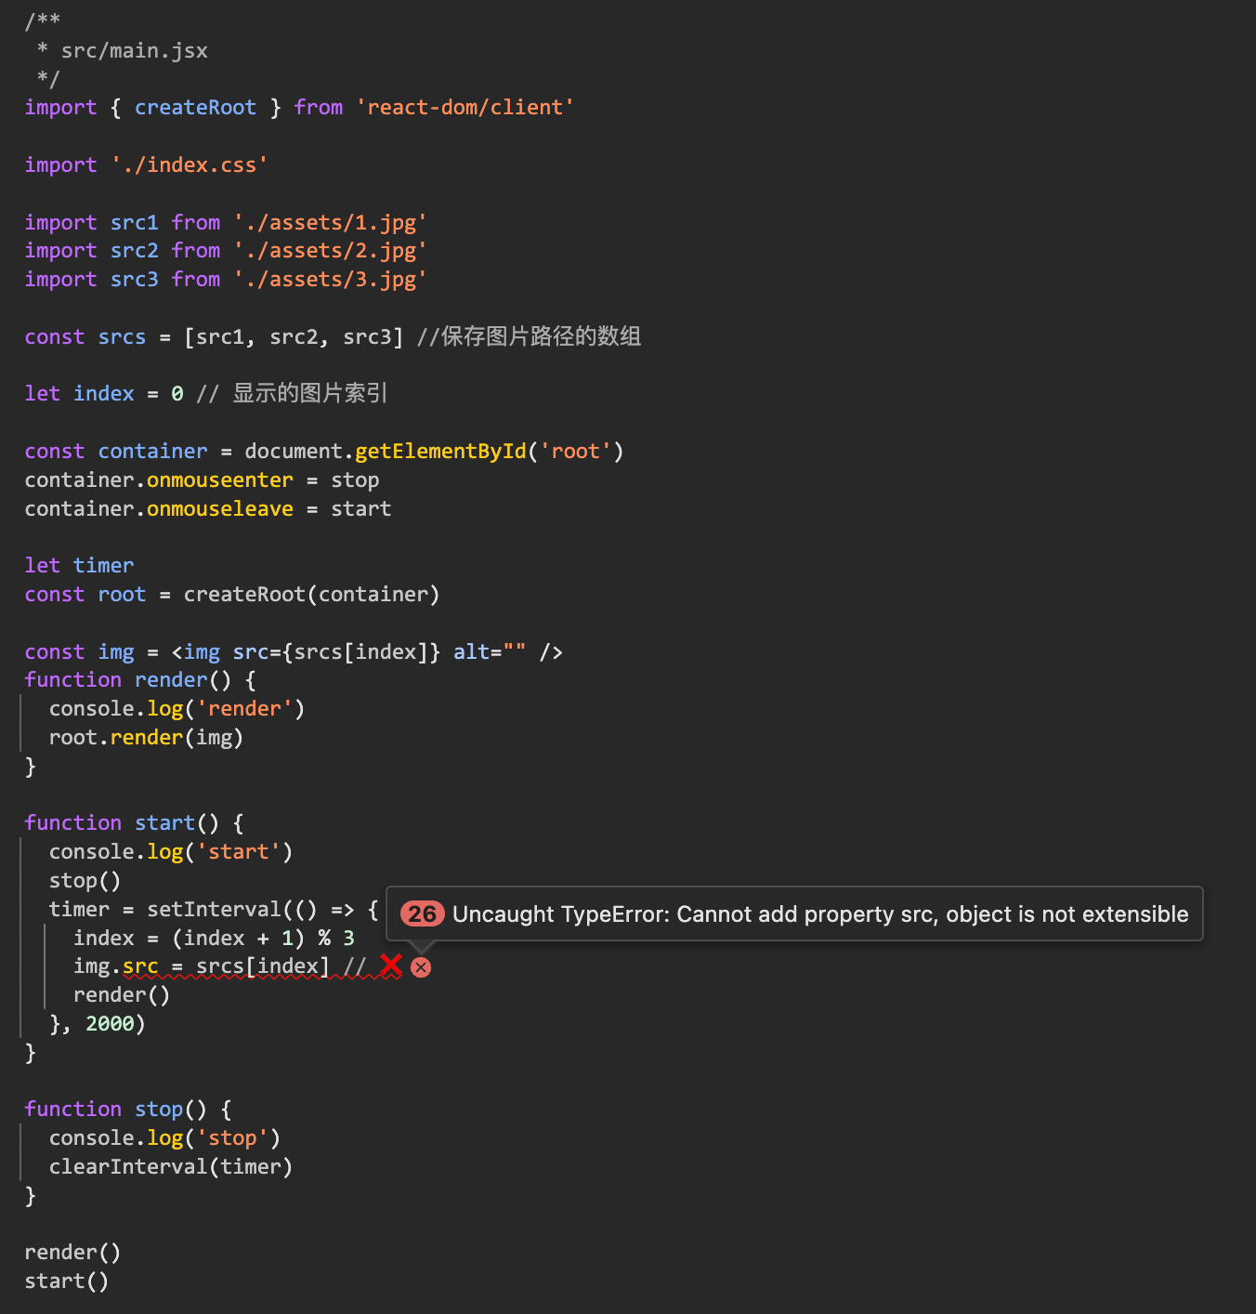Viewport: 1256px width, 1314px height.
Task: Click the 'react-dom/client' string
Action: point(464,108)
